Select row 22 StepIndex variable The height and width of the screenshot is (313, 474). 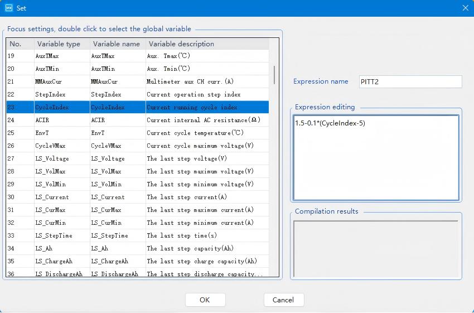pyautogui.click(x=138, y=94)
